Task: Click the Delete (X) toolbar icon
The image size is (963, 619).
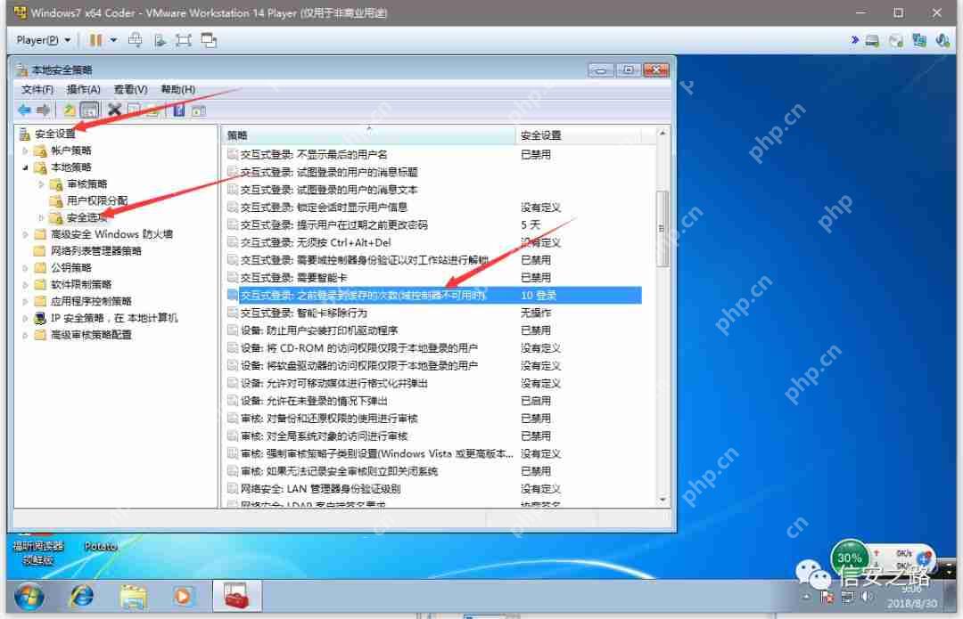Action: pos(114,110)
